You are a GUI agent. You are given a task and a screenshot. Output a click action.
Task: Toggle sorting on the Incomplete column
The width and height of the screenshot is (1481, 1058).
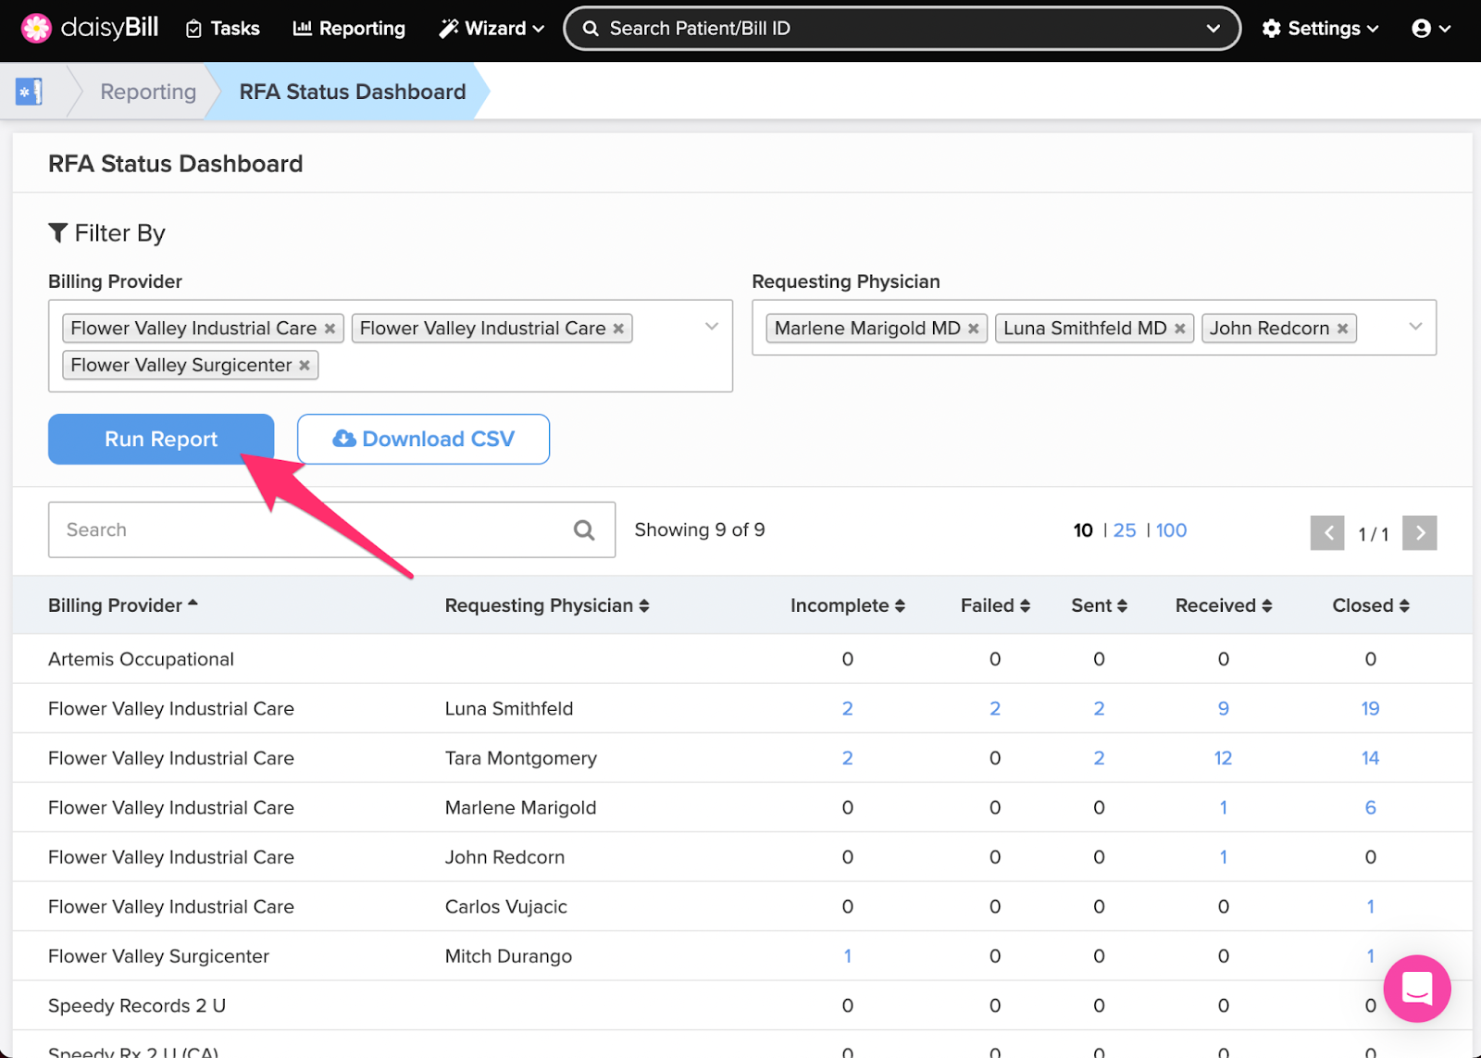pyautogui.click(x=899, y=604)
